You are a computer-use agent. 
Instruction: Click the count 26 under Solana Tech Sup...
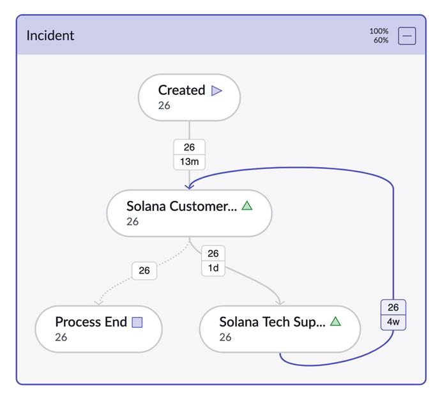coord(225,337)
